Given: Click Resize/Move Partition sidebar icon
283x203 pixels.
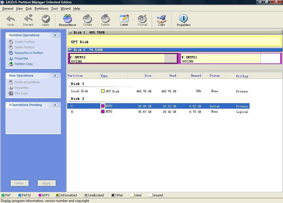Looking at the screenshot, I should [11, 53].
